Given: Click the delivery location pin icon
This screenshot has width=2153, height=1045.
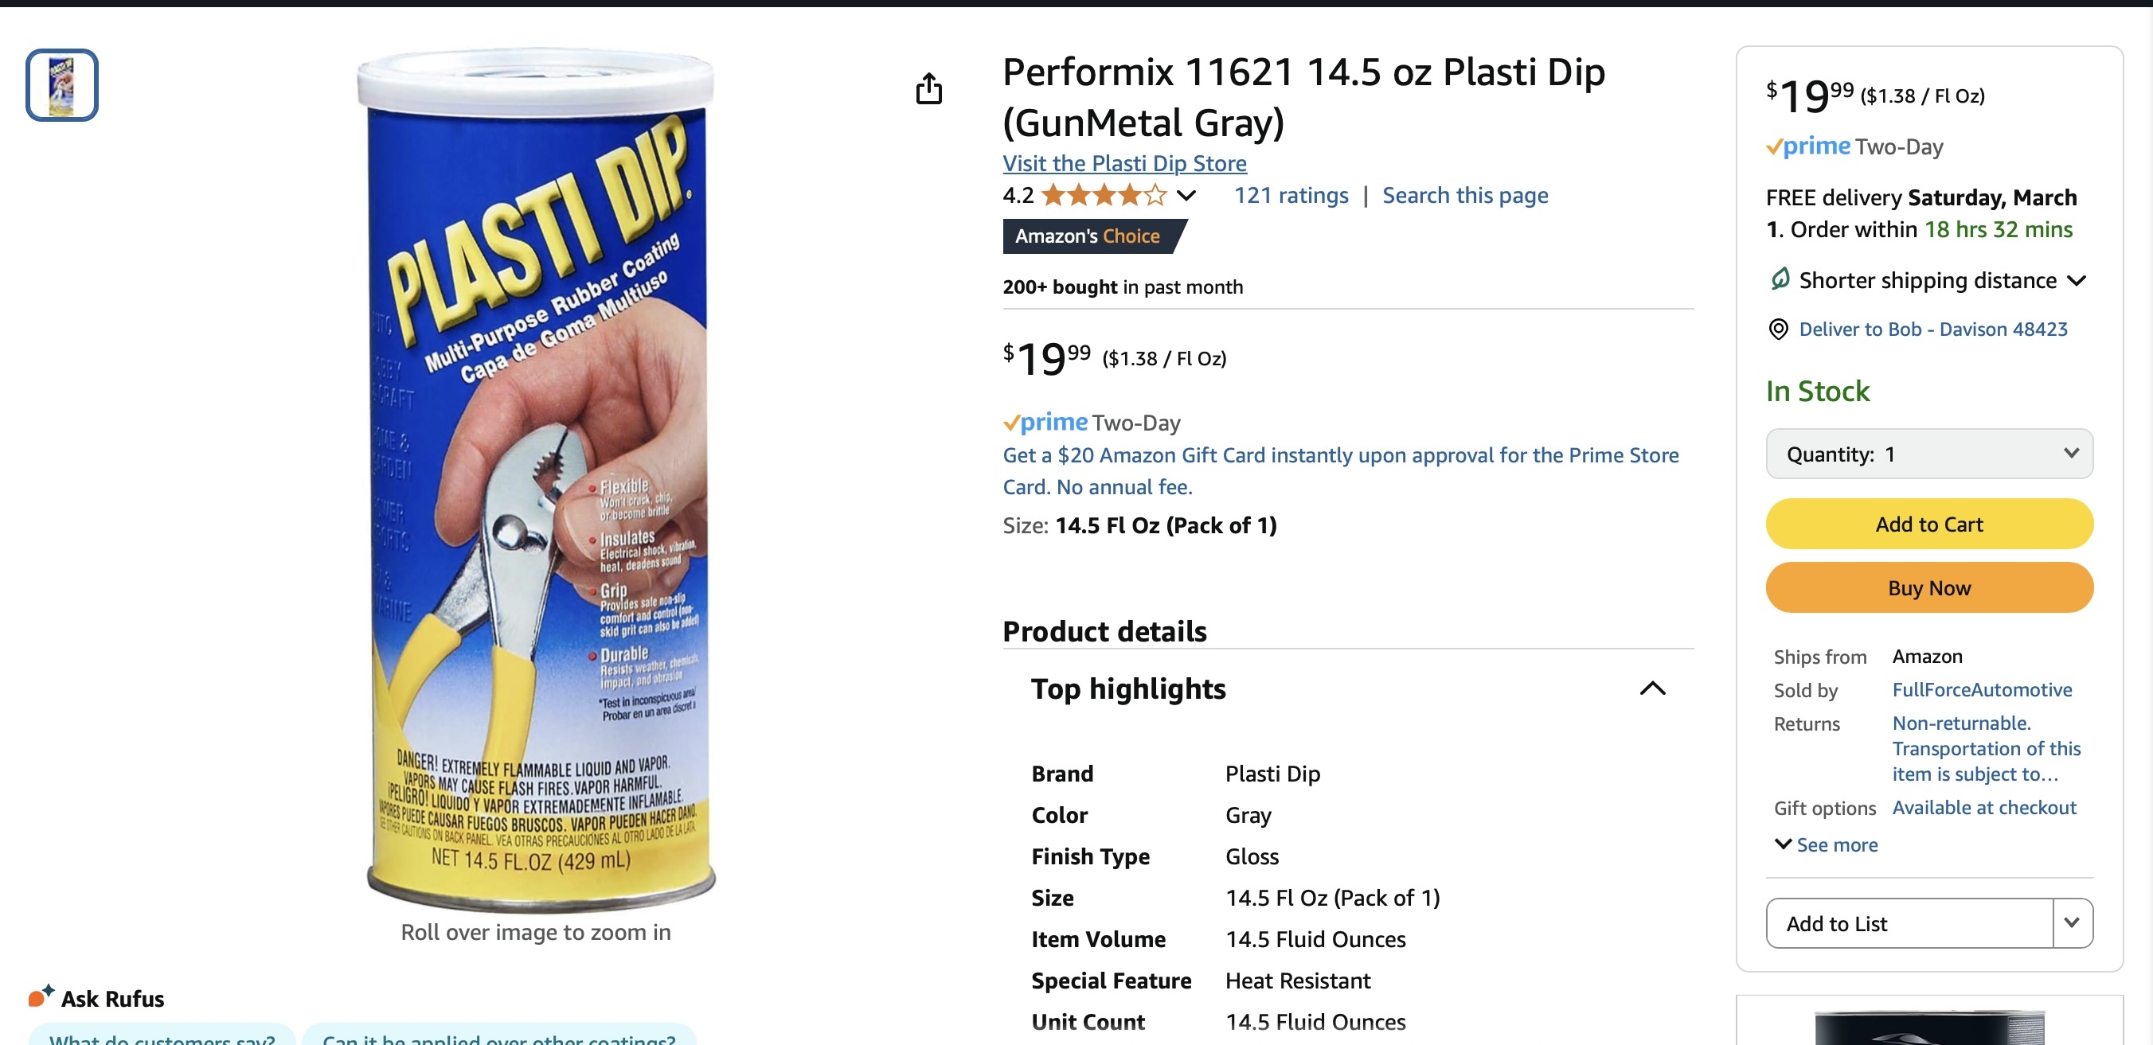Looking at the screenshot, I should [1778, 329].
